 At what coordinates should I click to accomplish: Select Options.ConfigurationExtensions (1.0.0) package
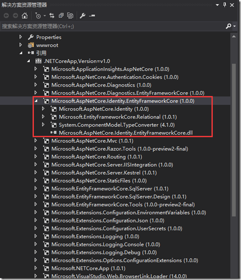tap(125, 260)
